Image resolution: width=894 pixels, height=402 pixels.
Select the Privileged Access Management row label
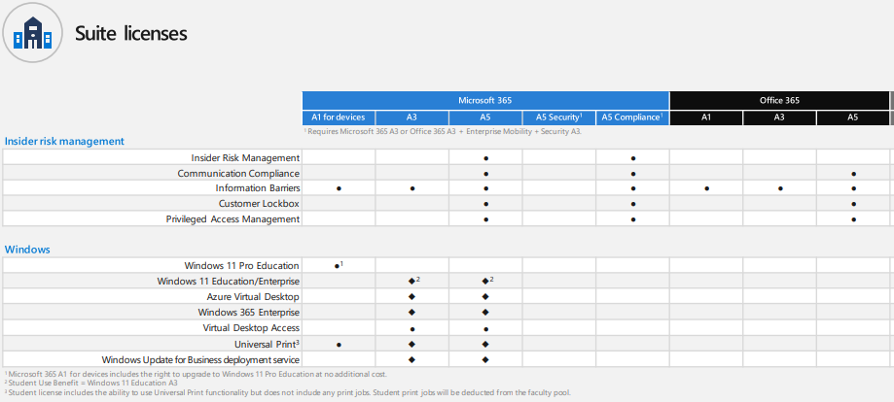pyautogui.click(x=232, y=218)
